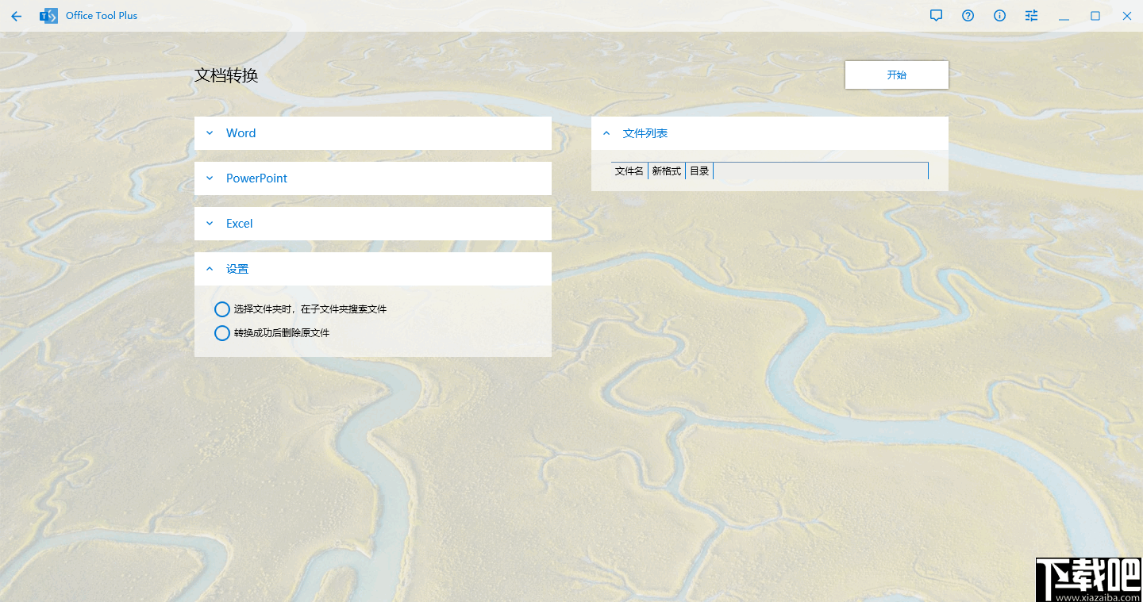Collapse the 文件列表 panel
The width and height of the screenshot is (1143, 602).
click(x=770, y=133)
